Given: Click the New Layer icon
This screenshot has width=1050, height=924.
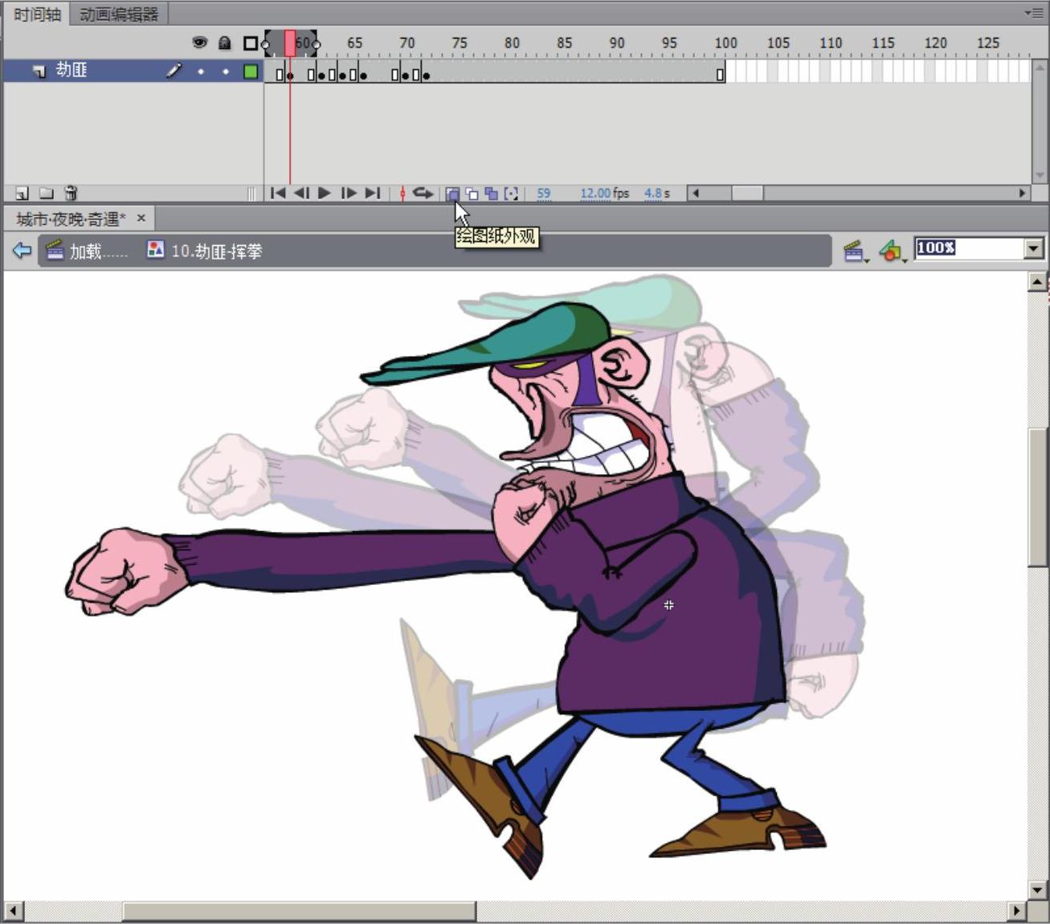Looking at the screenshot, I should (x=22, y=194).
